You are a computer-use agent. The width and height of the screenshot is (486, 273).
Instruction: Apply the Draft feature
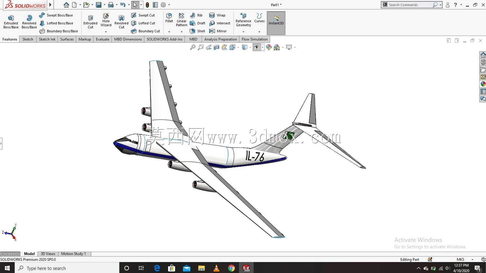click(x=197, y=23)
